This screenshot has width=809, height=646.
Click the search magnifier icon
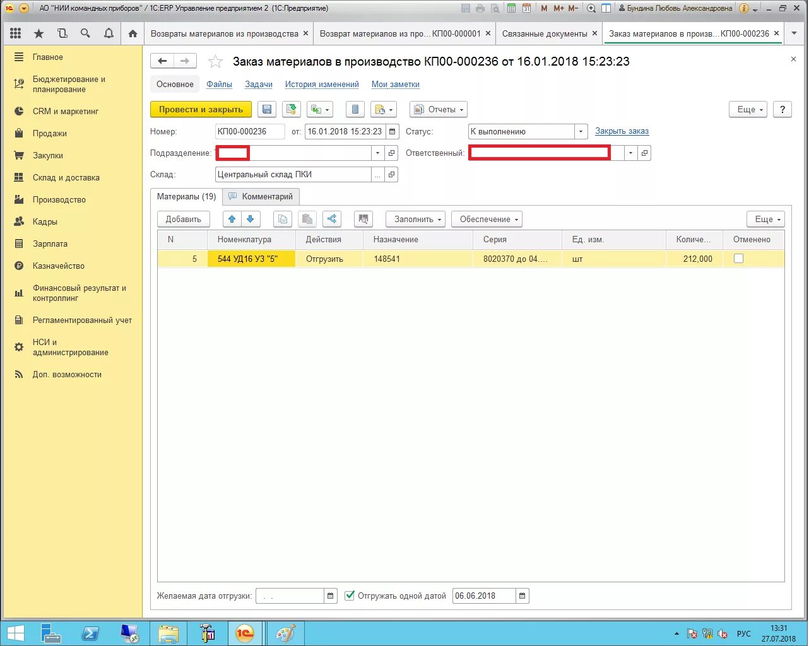(x=85, y=33)
